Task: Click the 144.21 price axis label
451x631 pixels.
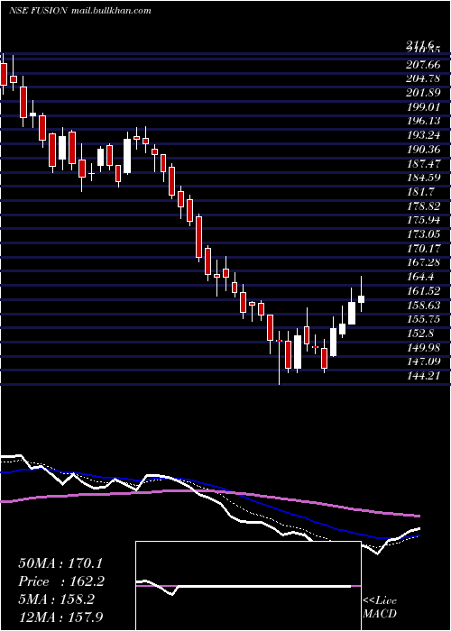Action: pyautogui.click(x=423, y=376)
